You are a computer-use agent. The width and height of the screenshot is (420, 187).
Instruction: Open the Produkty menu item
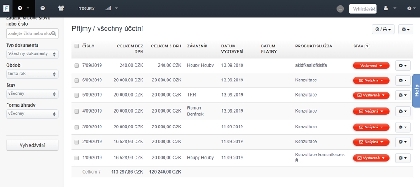86,8
